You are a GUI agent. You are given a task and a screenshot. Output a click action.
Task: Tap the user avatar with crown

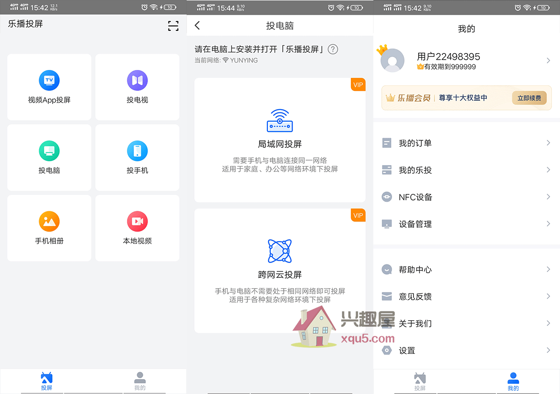(392, 59)
